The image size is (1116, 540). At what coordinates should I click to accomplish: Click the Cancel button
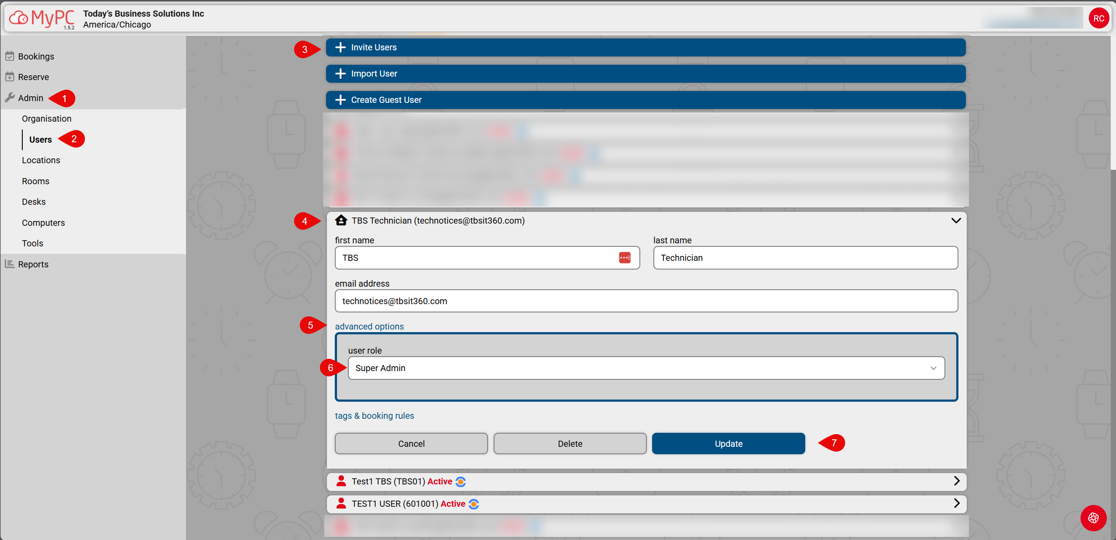click(411, 444)
